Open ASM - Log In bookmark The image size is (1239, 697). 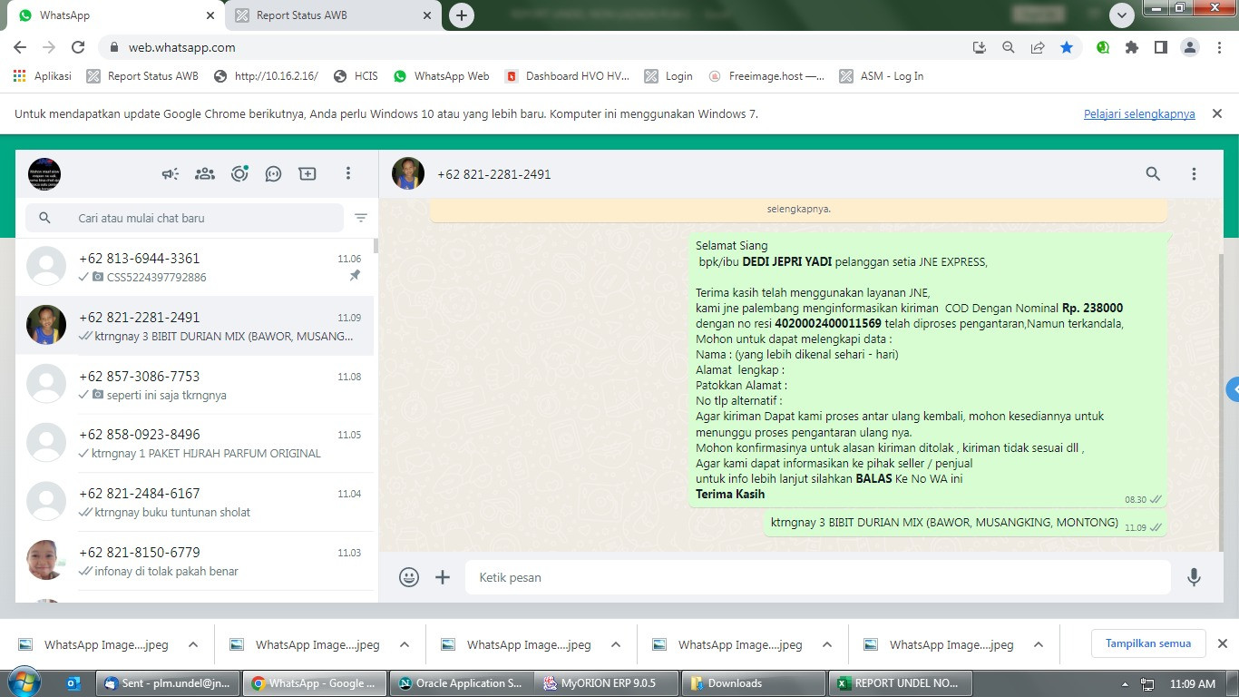882,76
